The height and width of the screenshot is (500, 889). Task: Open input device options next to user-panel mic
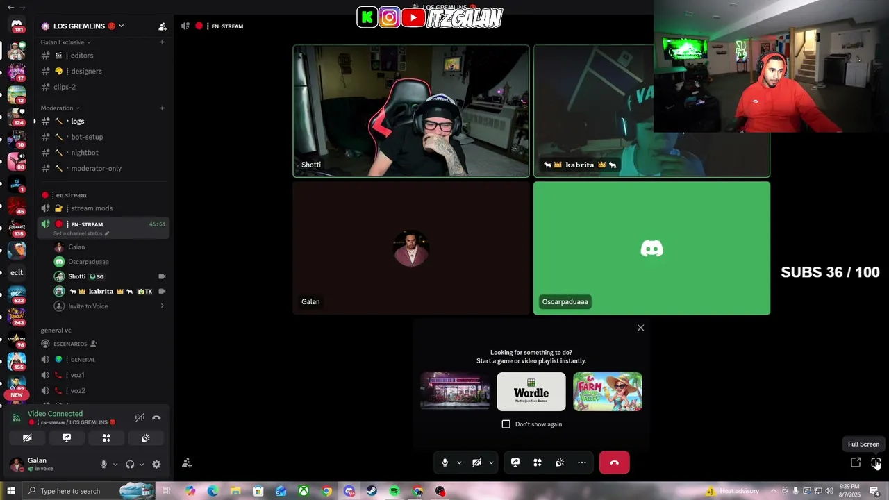point(115,465)
